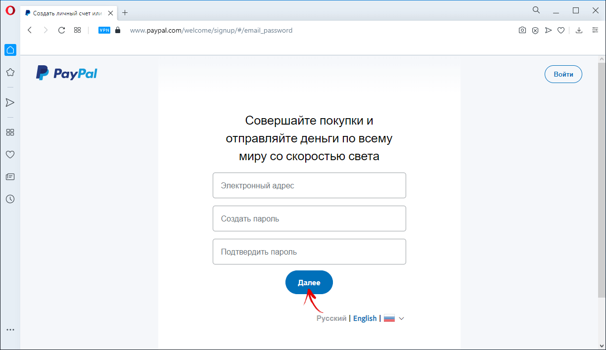Open Speed Dial grid in sidebar
Screen dimensions: 606x350
click(10, 132)
